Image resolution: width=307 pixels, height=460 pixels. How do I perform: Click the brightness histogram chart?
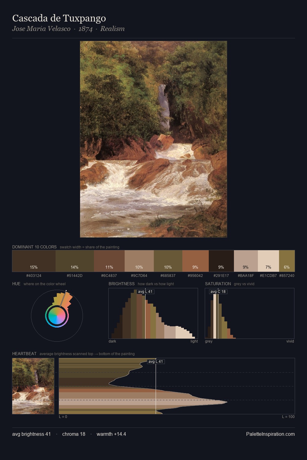click(x=153, y=313)
